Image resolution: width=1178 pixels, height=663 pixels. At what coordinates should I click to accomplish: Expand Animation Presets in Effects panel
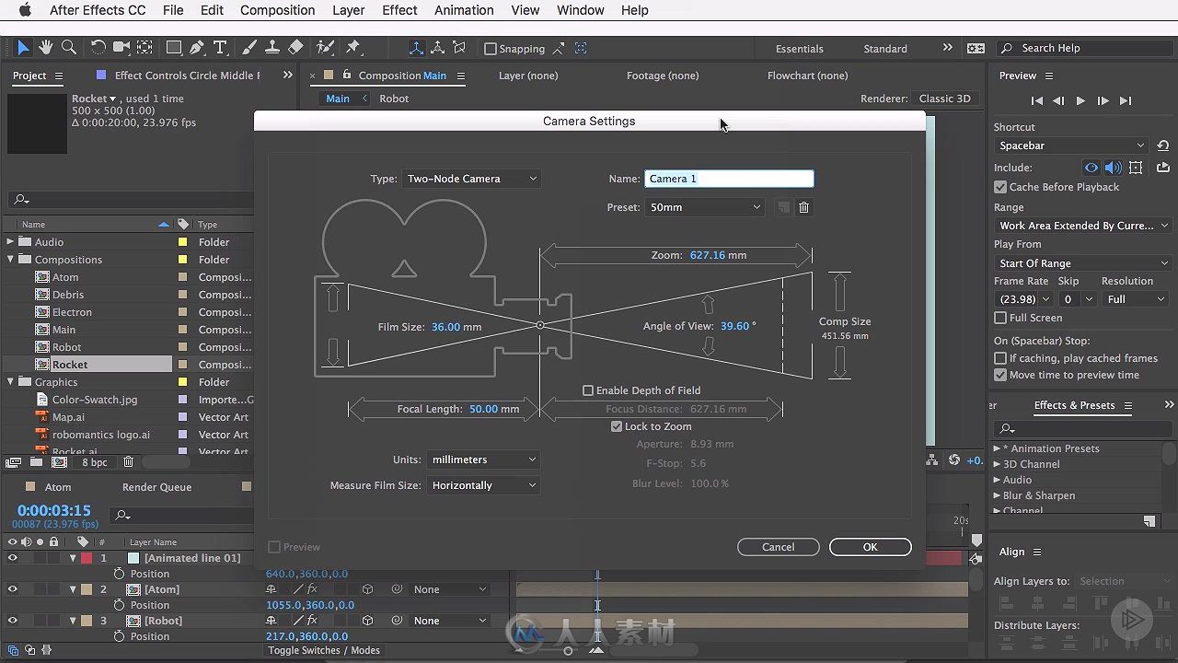(x=997, y=448)
